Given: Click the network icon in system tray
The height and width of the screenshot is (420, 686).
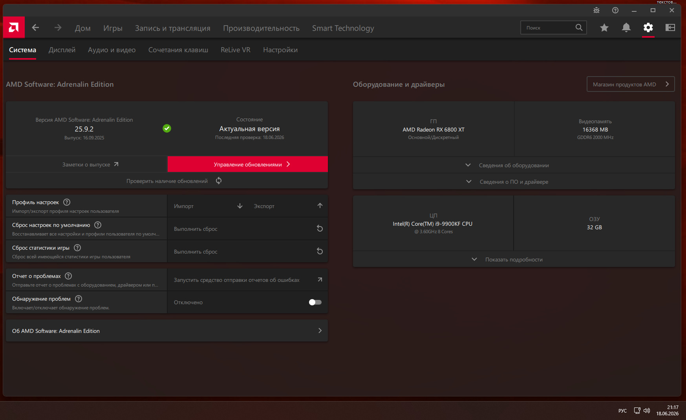Looking at the screenshot, I should (x=637, y=411).
